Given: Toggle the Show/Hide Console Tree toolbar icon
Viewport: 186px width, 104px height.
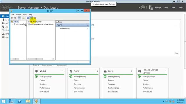Looking at the screenshot, I should (19, 18).
